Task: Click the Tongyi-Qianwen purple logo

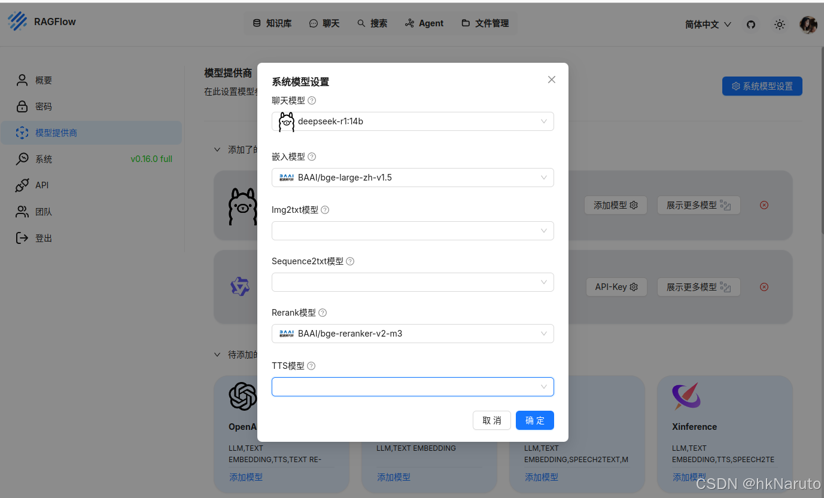Action: [240, 286]
